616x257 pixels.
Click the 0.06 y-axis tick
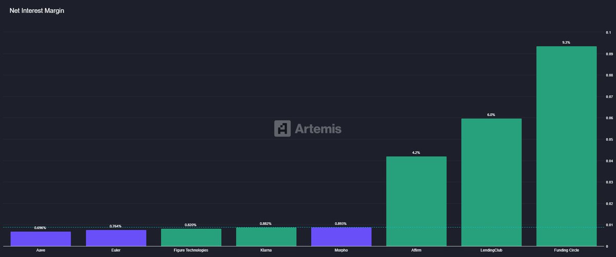coord(608,118)
